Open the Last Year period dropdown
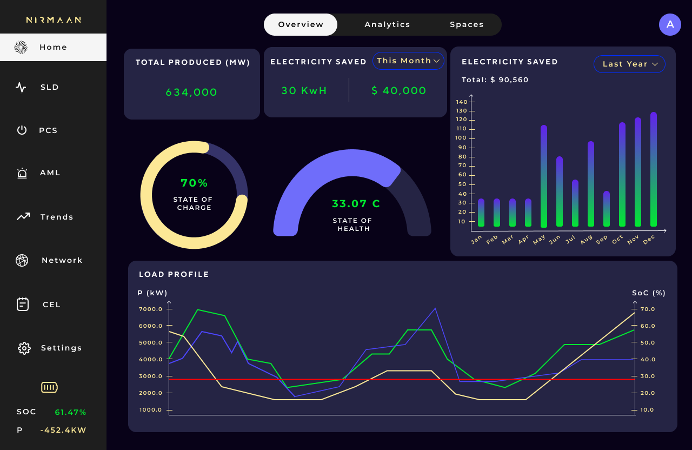This screenshot has width=692, height=450. [629, 64]
